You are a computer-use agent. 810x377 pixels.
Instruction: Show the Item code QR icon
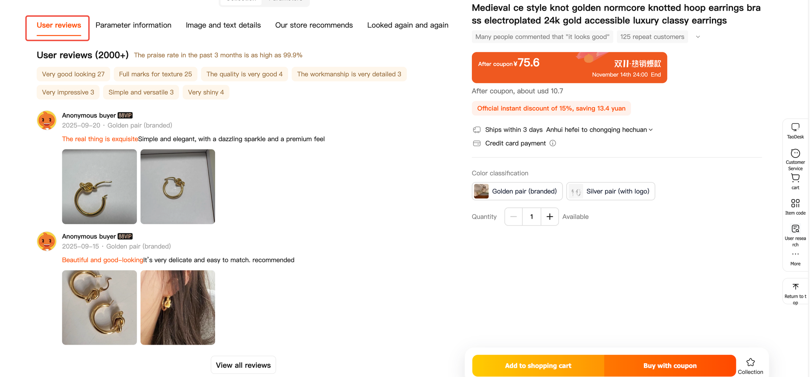[795, 203]
